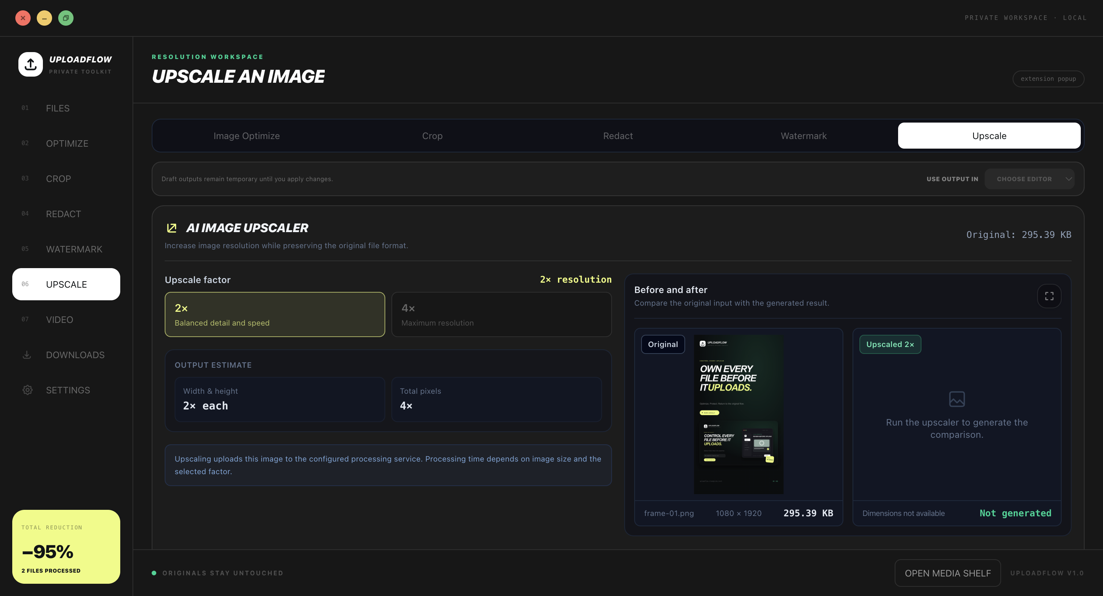Click the Downloads arrow icon in sidebar
This screenshot has width=1103, height=596.
pos(27,355)
